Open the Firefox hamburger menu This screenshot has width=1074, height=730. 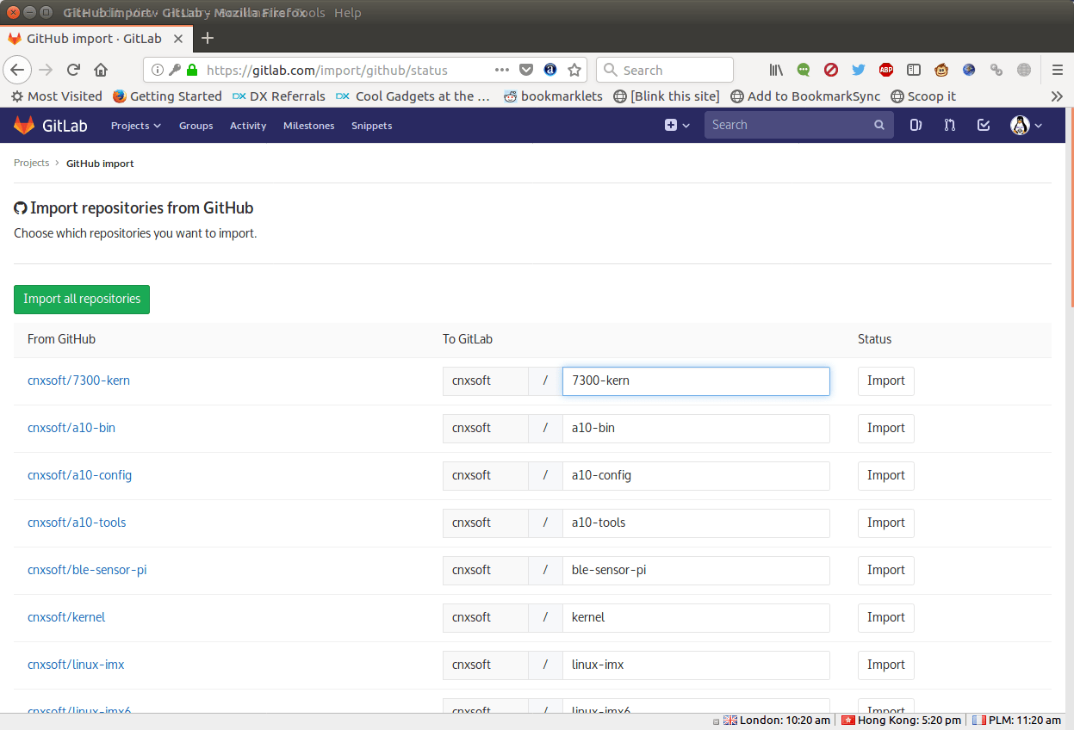tap(1057, 70)
